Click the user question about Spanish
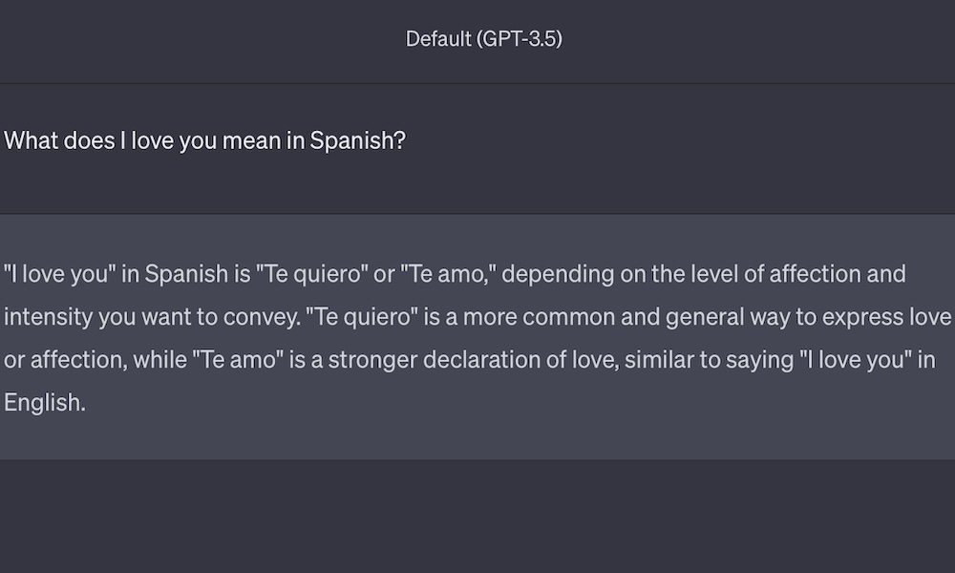The height and width of the screenshot is (573, 955). pos(205,140)
